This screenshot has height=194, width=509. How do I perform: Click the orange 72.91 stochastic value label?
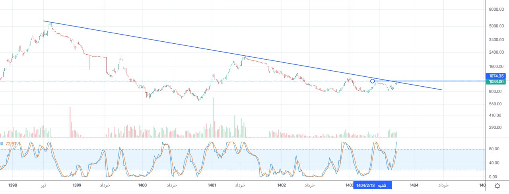click(x=11, y=144)
